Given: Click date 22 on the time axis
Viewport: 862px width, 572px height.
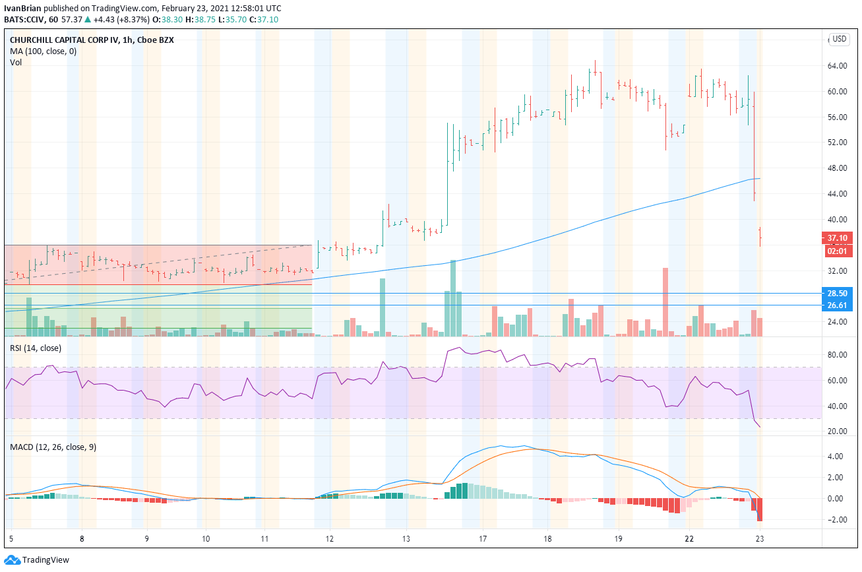Looking at the screenshot, I should (x=689, y=538).
